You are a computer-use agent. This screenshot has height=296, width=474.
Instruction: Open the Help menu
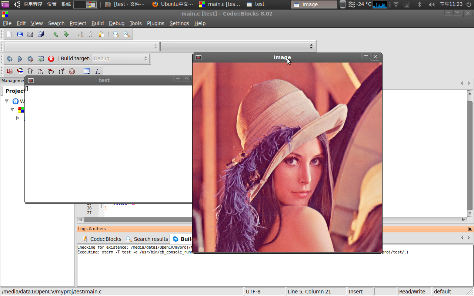tap(200, 23)
